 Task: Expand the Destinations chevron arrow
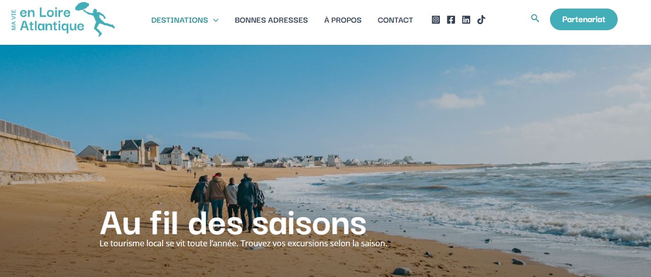[x=216, y=20]
